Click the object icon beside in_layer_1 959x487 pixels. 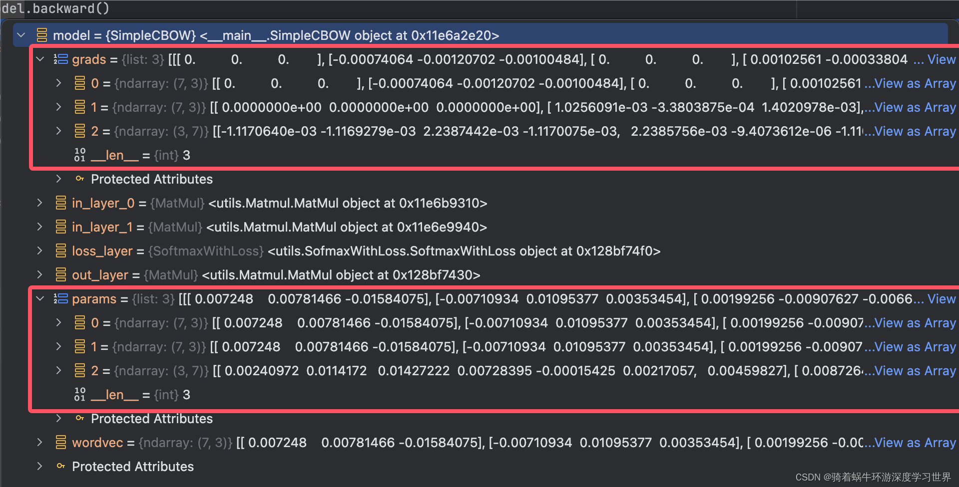coord(61,227)
